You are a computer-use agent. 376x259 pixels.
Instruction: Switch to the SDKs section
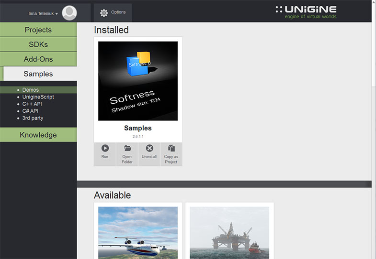tap(38, 44)
